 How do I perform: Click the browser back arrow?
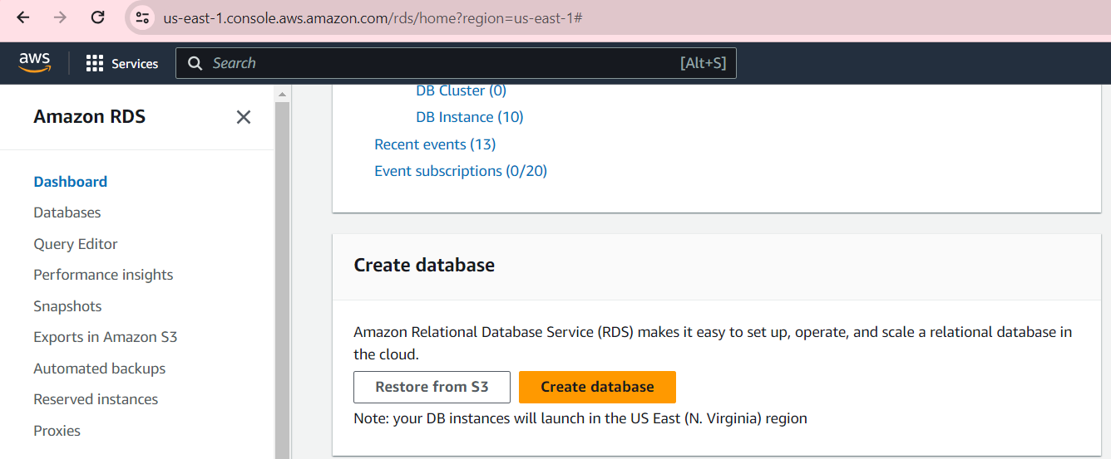(x=22, y=17)
